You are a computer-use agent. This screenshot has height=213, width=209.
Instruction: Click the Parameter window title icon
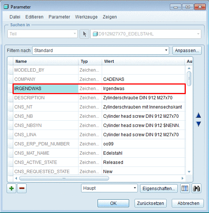tap(6, 7)
